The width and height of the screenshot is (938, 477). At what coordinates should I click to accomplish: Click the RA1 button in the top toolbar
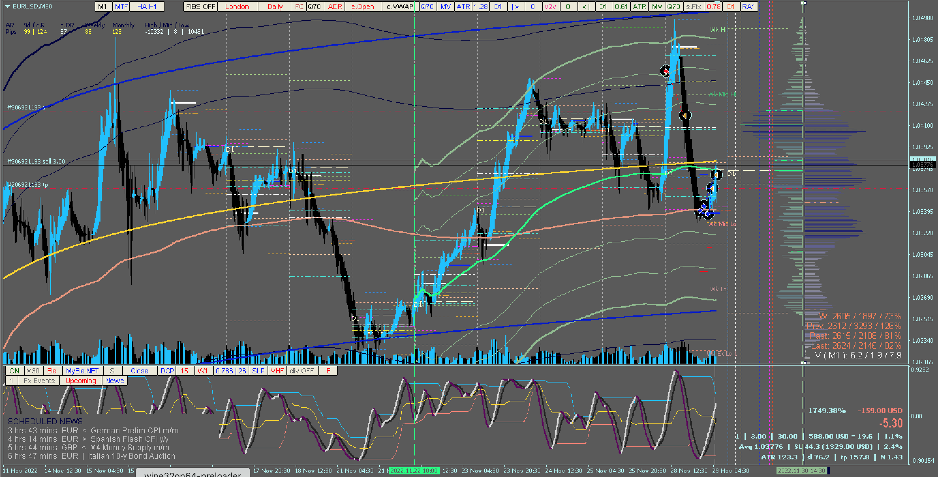[x=749, y=7]
